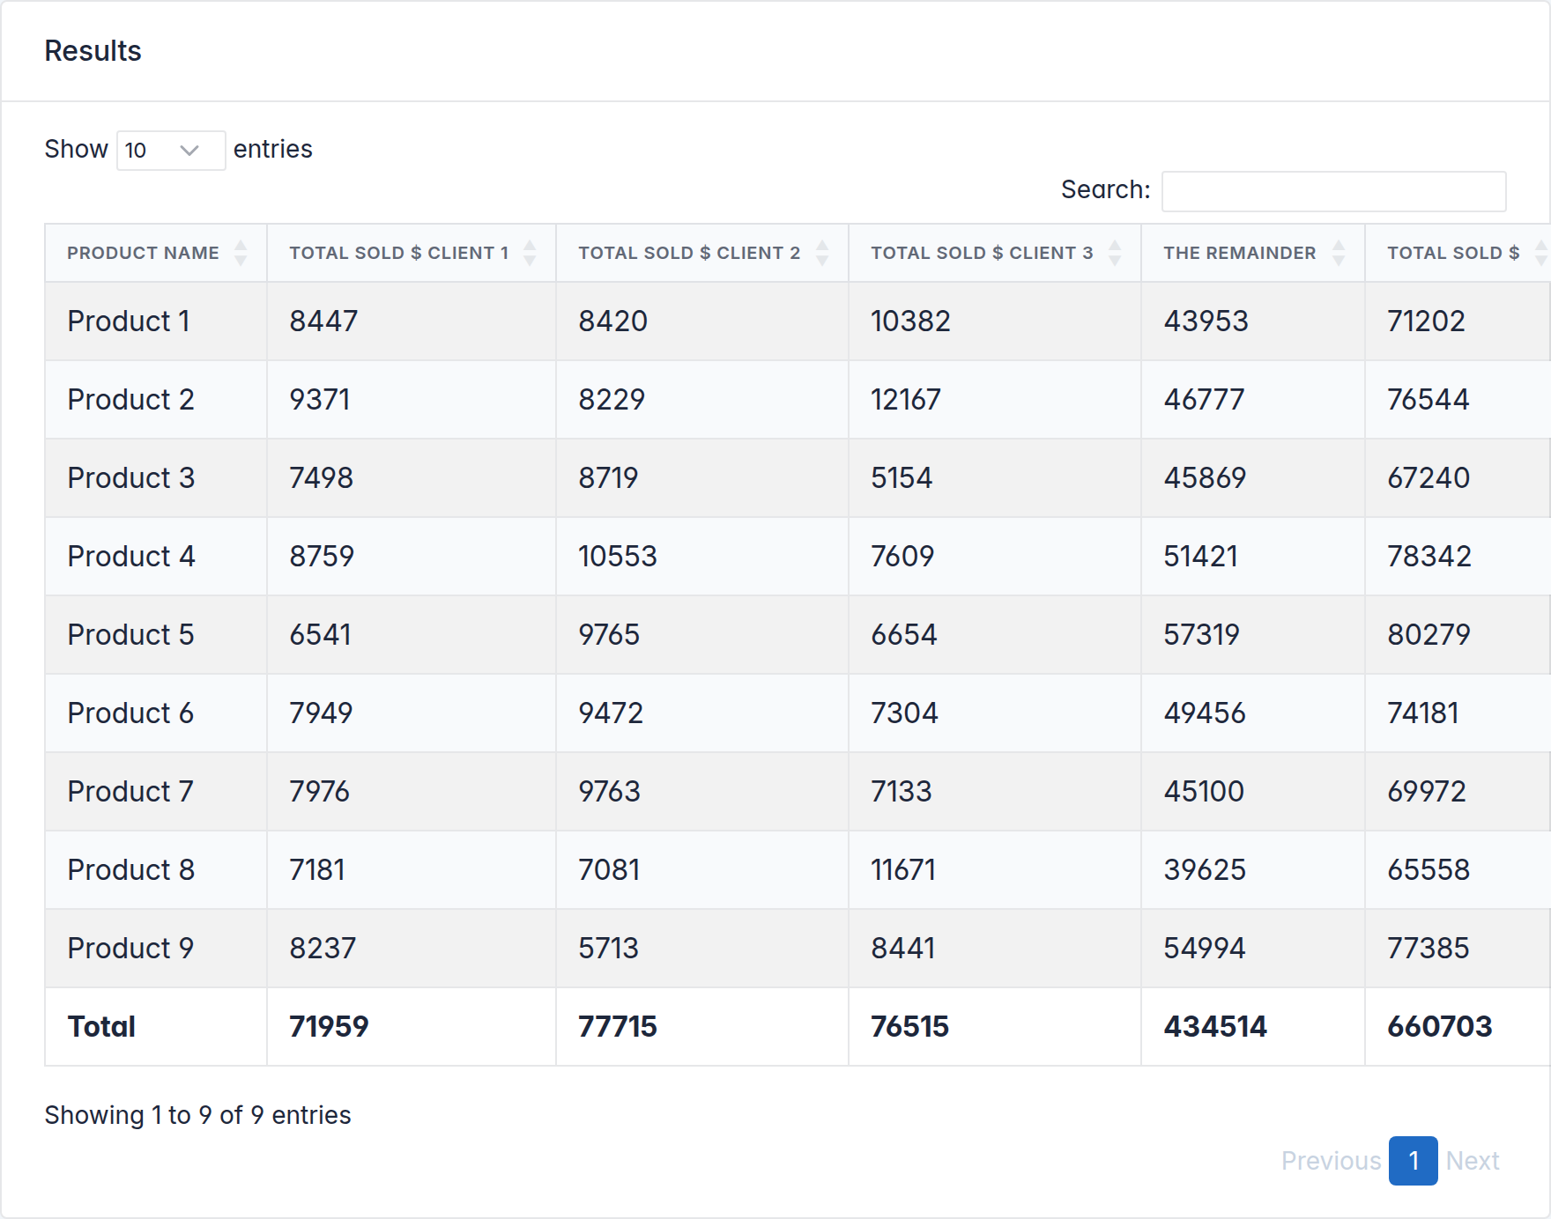Click the total sold value 80279
This screenshot has height=1219, width=1551.
click(x=1429, y=635)
